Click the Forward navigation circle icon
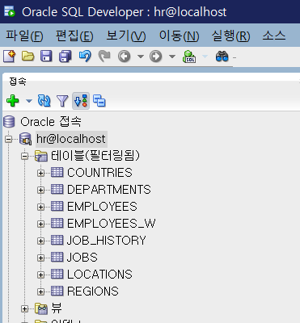300x323 pixels. pyautogui.click(x=155, y=57)
